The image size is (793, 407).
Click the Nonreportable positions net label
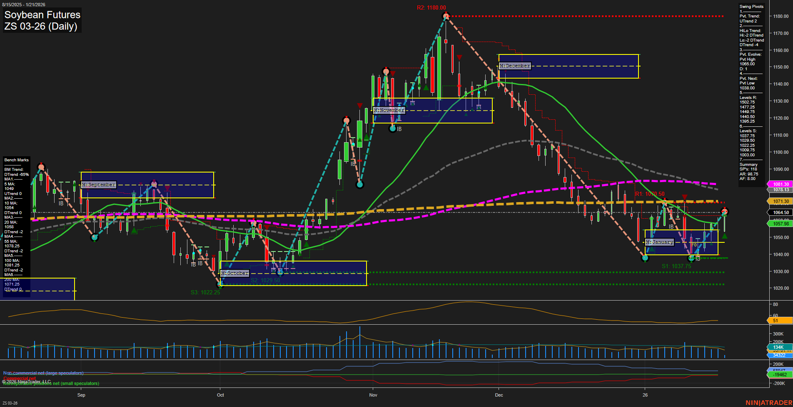click(x=51, y=383)
